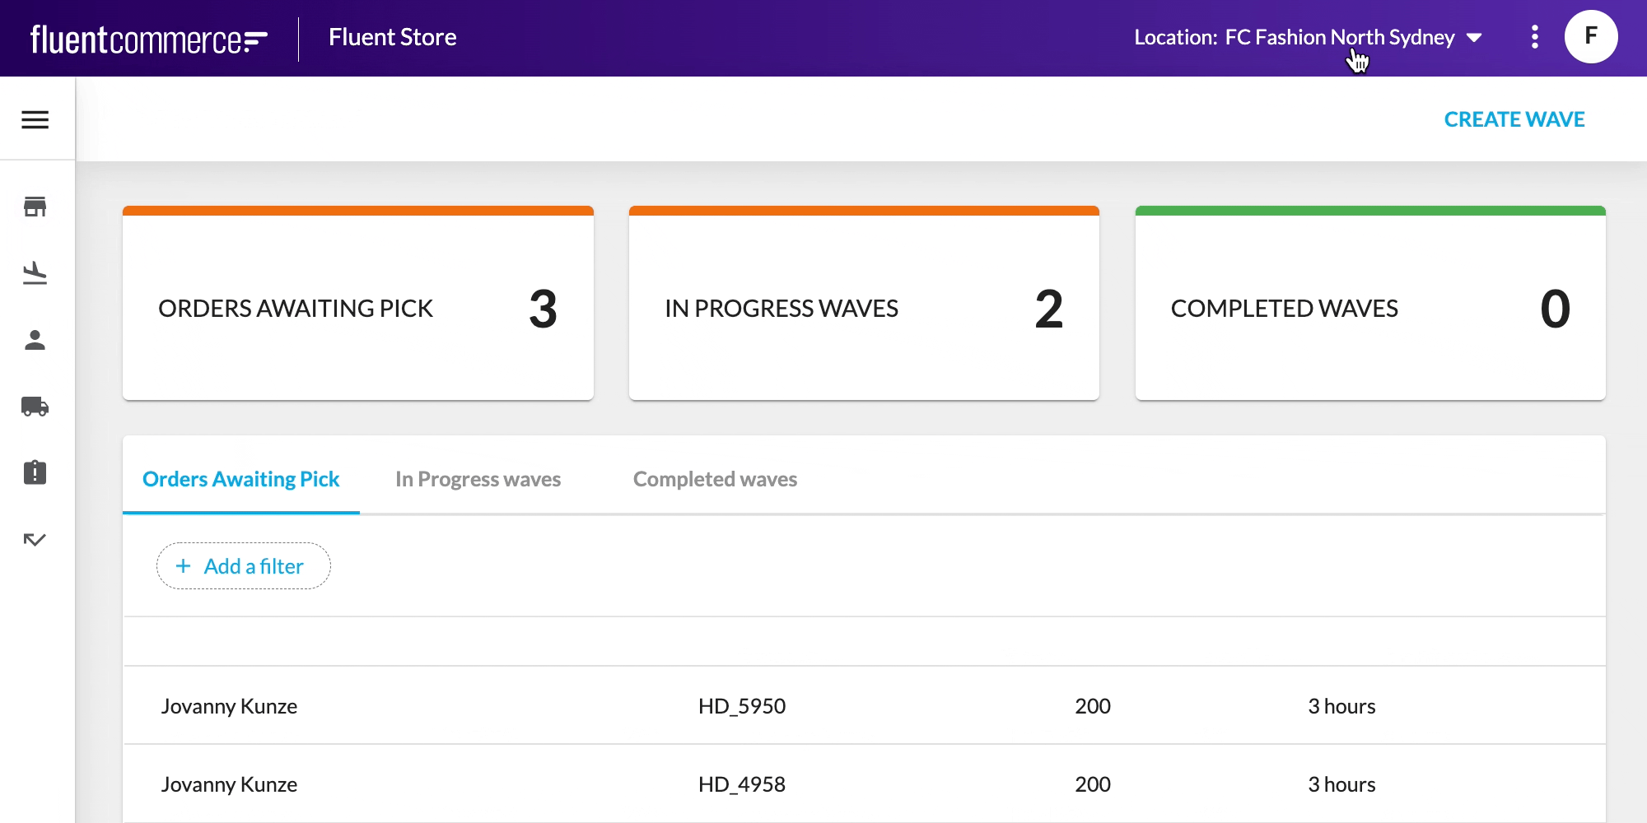Select the Completed waves tab

[x=714, y=478]
